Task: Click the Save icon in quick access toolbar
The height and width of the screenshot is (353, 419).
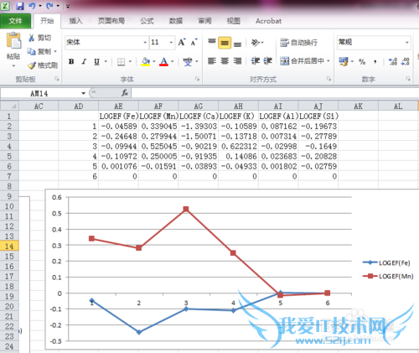Action: 20,6
